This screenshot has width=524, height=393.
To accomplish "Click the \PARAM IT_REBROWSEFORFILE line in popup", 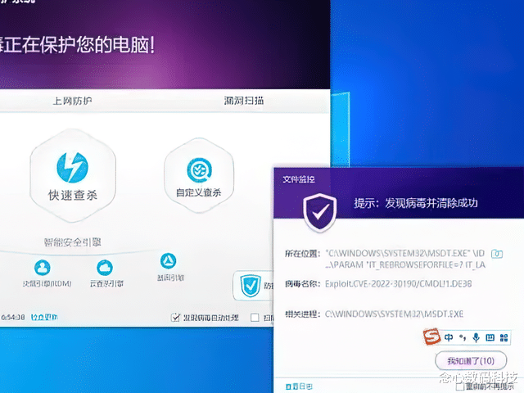I will [x=405, y=265].
